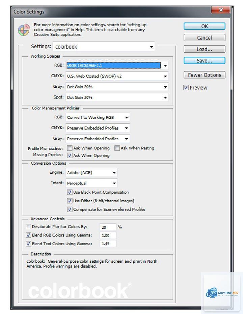Toggle Use Dither checkbox
This screenshot has width=243, height=314.
click(70, 201)
